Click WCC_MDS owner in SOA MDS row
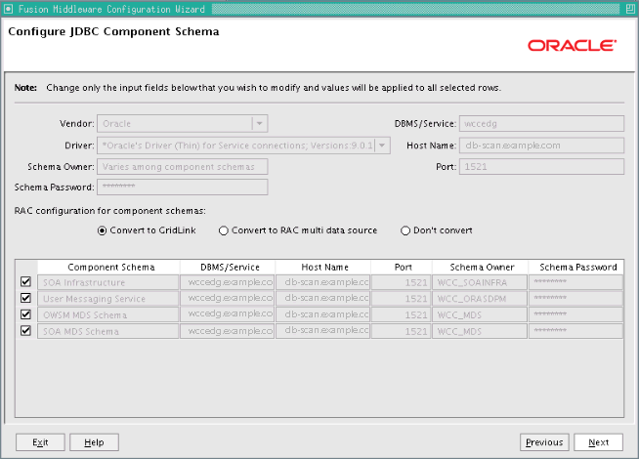Screen dimensions: 639x459 480,331
